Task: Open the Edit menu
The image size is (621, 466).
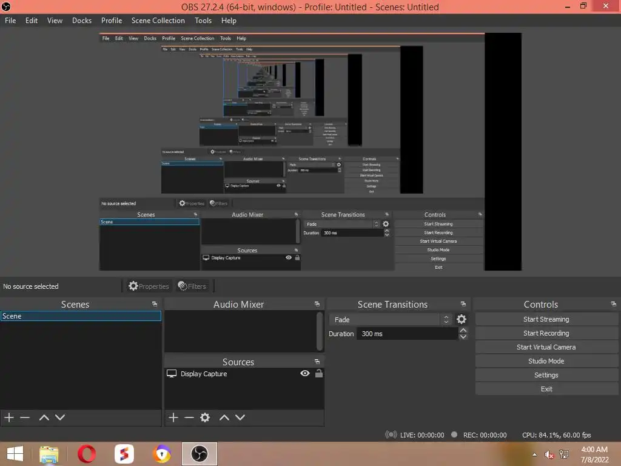Action: point(32,21)
